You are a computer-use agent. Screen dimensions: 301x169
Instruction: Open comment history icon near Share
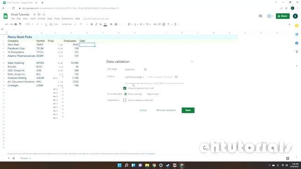pyautogui.click(x=260, y=16)
